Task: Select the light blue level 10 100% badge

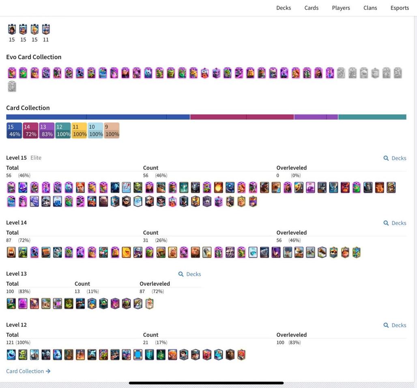Action: [x=95, y=131]
